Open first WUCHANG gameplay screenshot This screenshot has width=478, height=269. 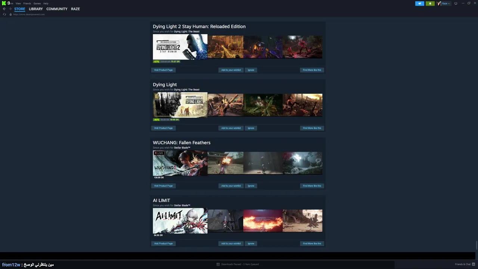pyautogui.click(x=226, y=163)
